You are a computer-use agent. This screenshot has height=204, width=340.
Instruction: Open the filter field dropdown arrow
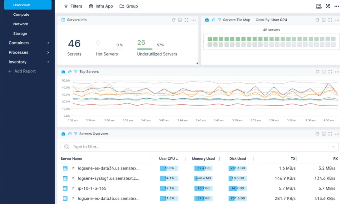[333, 147]
